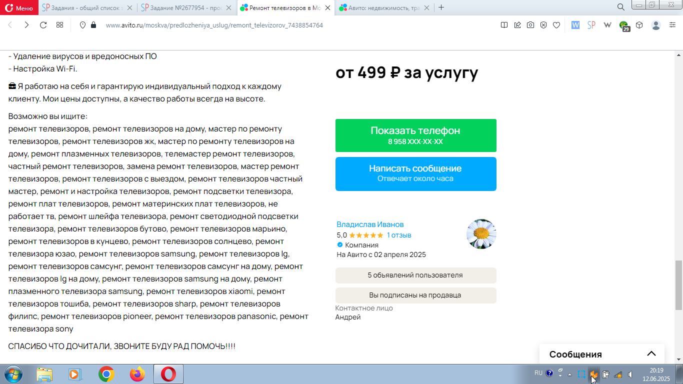Expand the Сообщения panel chevron

[651, 354]
